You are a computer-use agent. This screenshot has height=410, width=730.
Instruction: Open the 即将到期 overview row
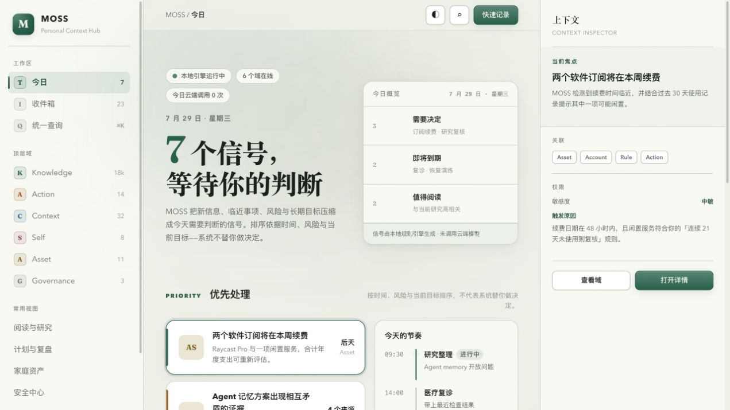pos(441,165)
